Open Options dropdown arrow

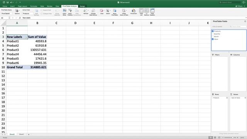click(x=20, y=10)
